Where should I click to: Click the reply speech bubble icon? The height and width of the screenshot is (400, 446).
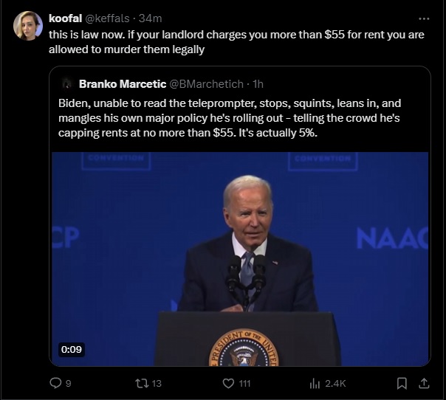[x=54, y=383]
